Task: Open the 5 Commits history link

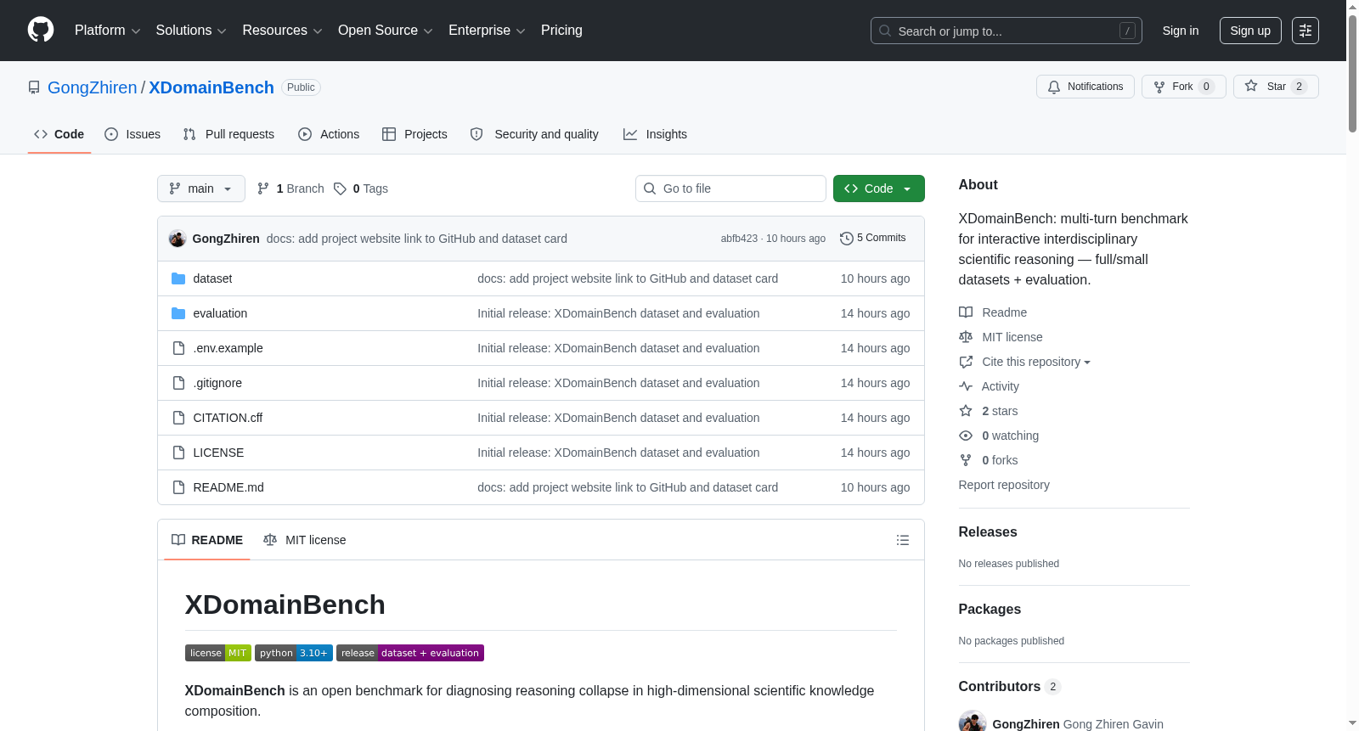Action: click(873, 239)
